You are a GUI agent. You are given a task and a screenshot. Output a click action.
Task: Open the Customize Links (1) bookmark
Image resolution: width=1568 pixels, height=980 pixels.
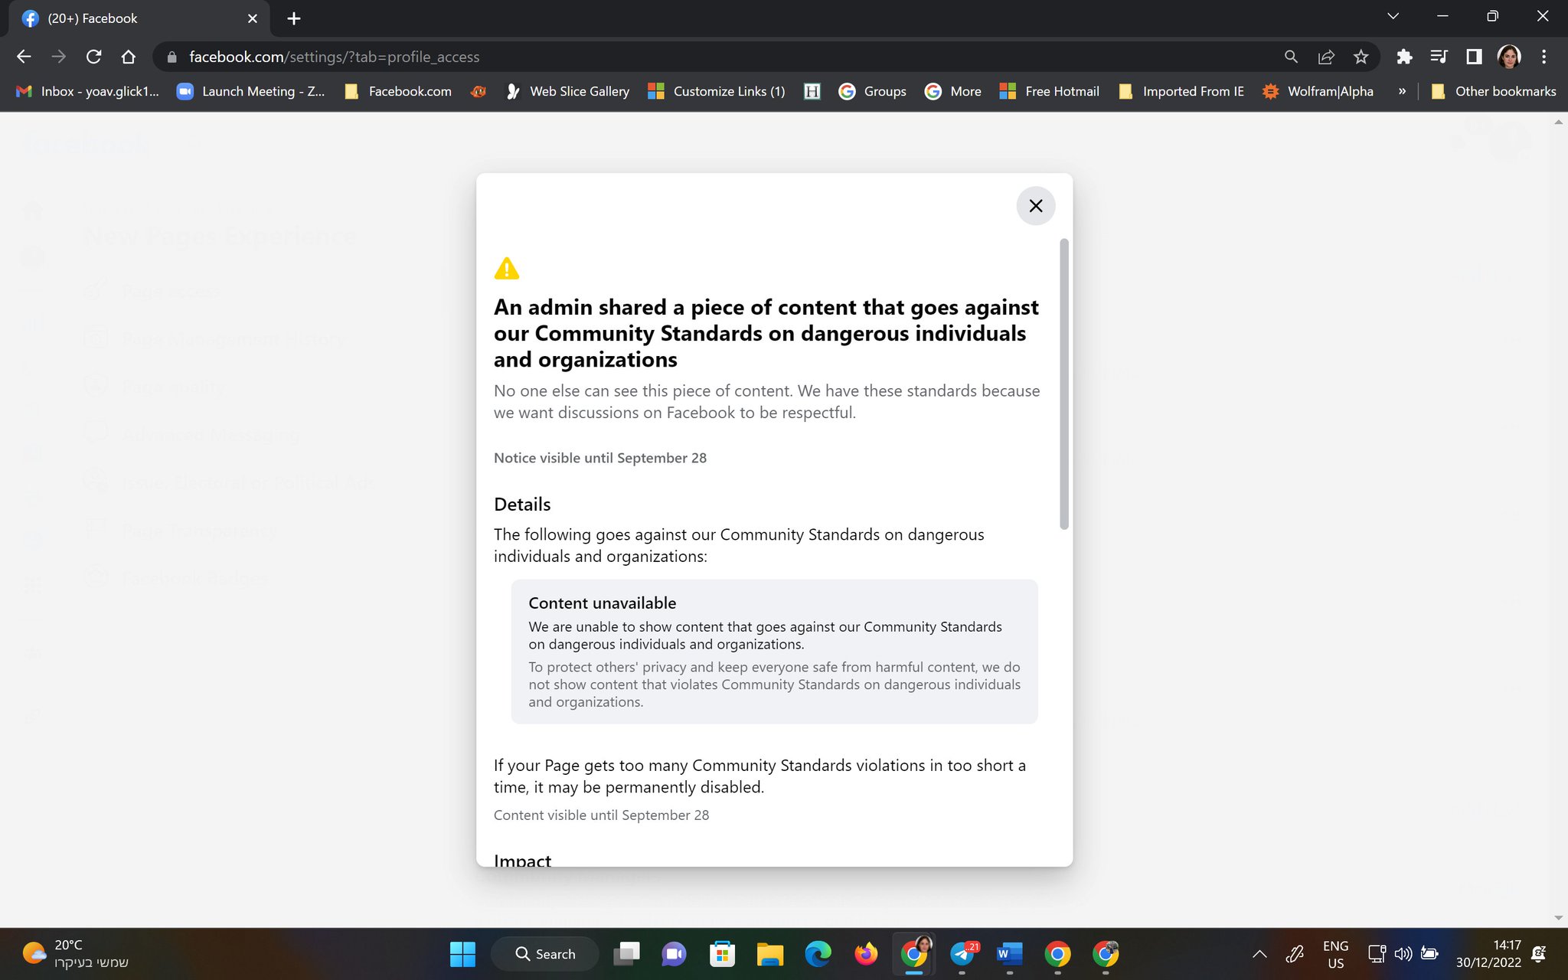coord(717,91)
